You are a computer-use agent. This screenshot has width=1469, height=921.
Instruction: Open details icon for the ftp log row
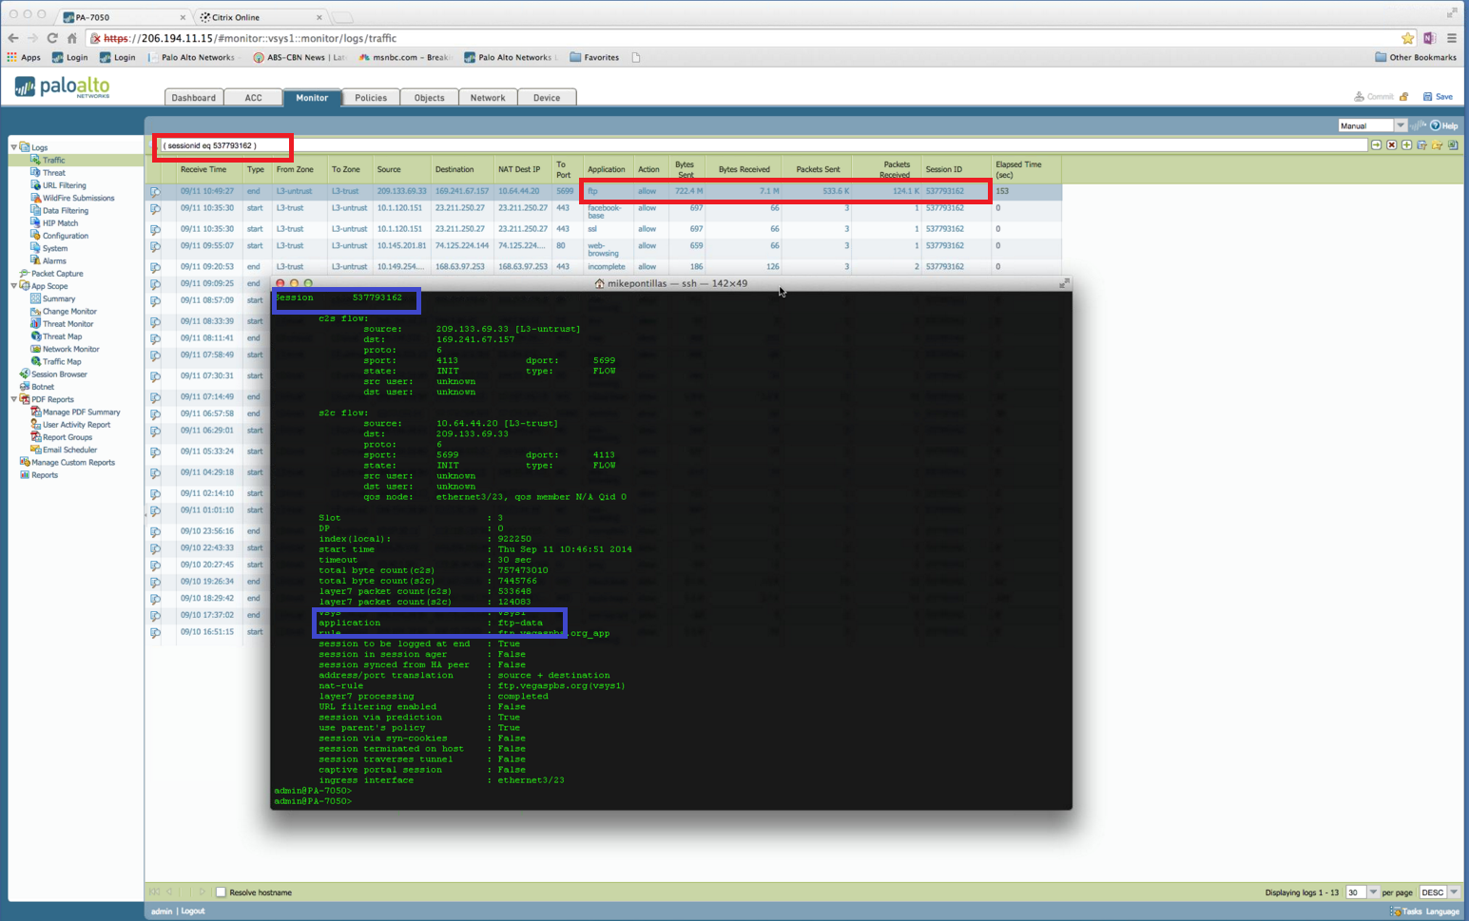click(155, 192)
